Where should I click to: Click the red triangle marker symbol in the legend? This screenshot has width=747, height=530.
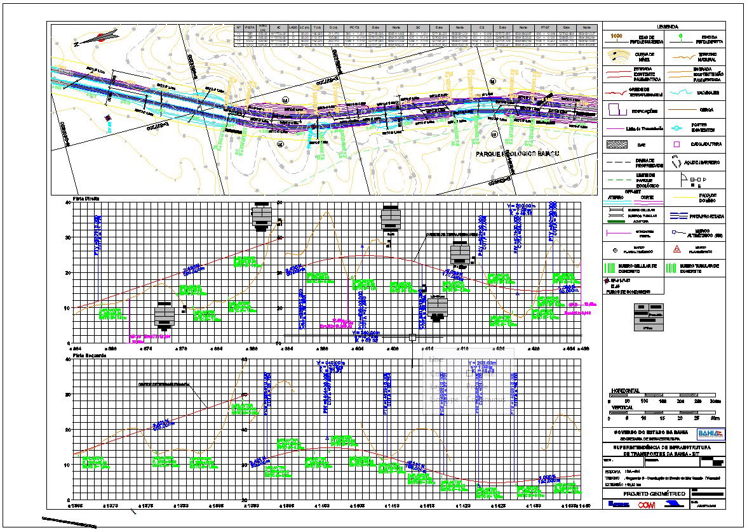pyautogui.click(x=677, y=249)
